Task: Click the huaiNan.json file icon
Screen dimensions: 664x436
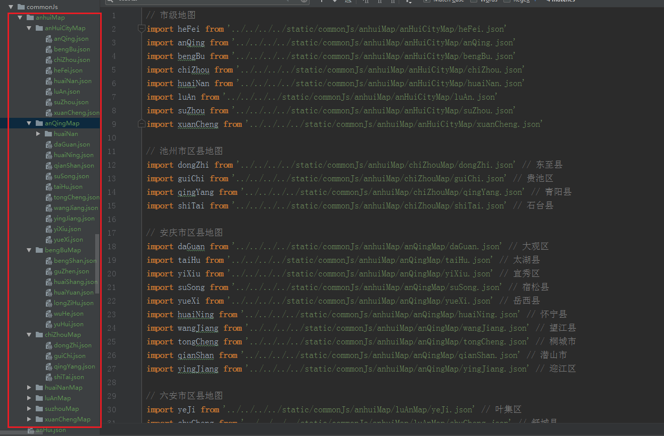Action: [49, 81]
